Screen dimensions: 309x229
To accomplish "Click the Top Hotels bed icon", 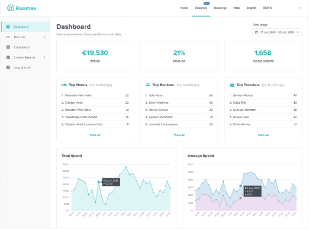I will [x=64, y=85].
